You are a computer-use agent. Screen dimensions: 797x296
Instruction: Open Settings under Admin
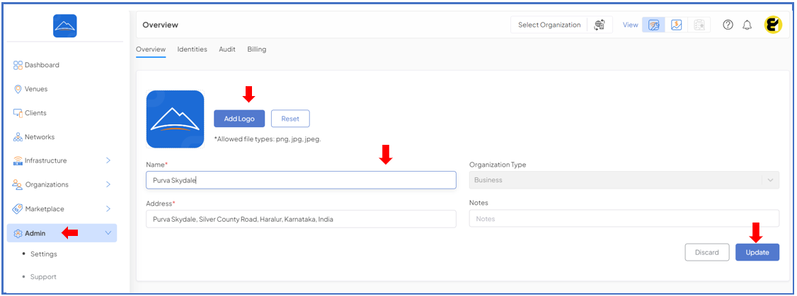click(x=44, y=254)
